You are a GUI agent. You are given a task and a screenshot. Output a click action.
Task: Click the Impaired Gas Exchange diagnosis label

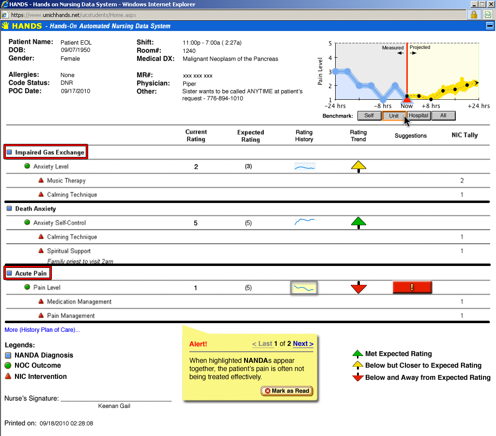(x=50, y=152)
